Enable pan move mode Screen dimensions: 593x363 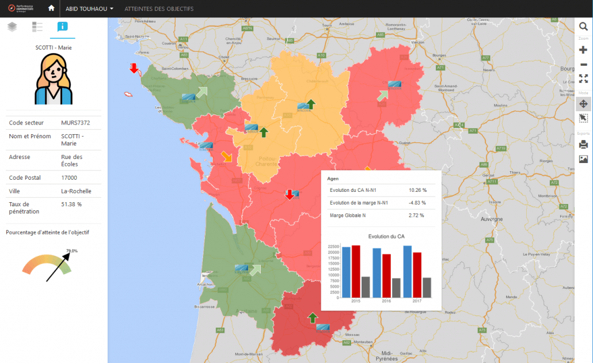click(x=583, y=104)
